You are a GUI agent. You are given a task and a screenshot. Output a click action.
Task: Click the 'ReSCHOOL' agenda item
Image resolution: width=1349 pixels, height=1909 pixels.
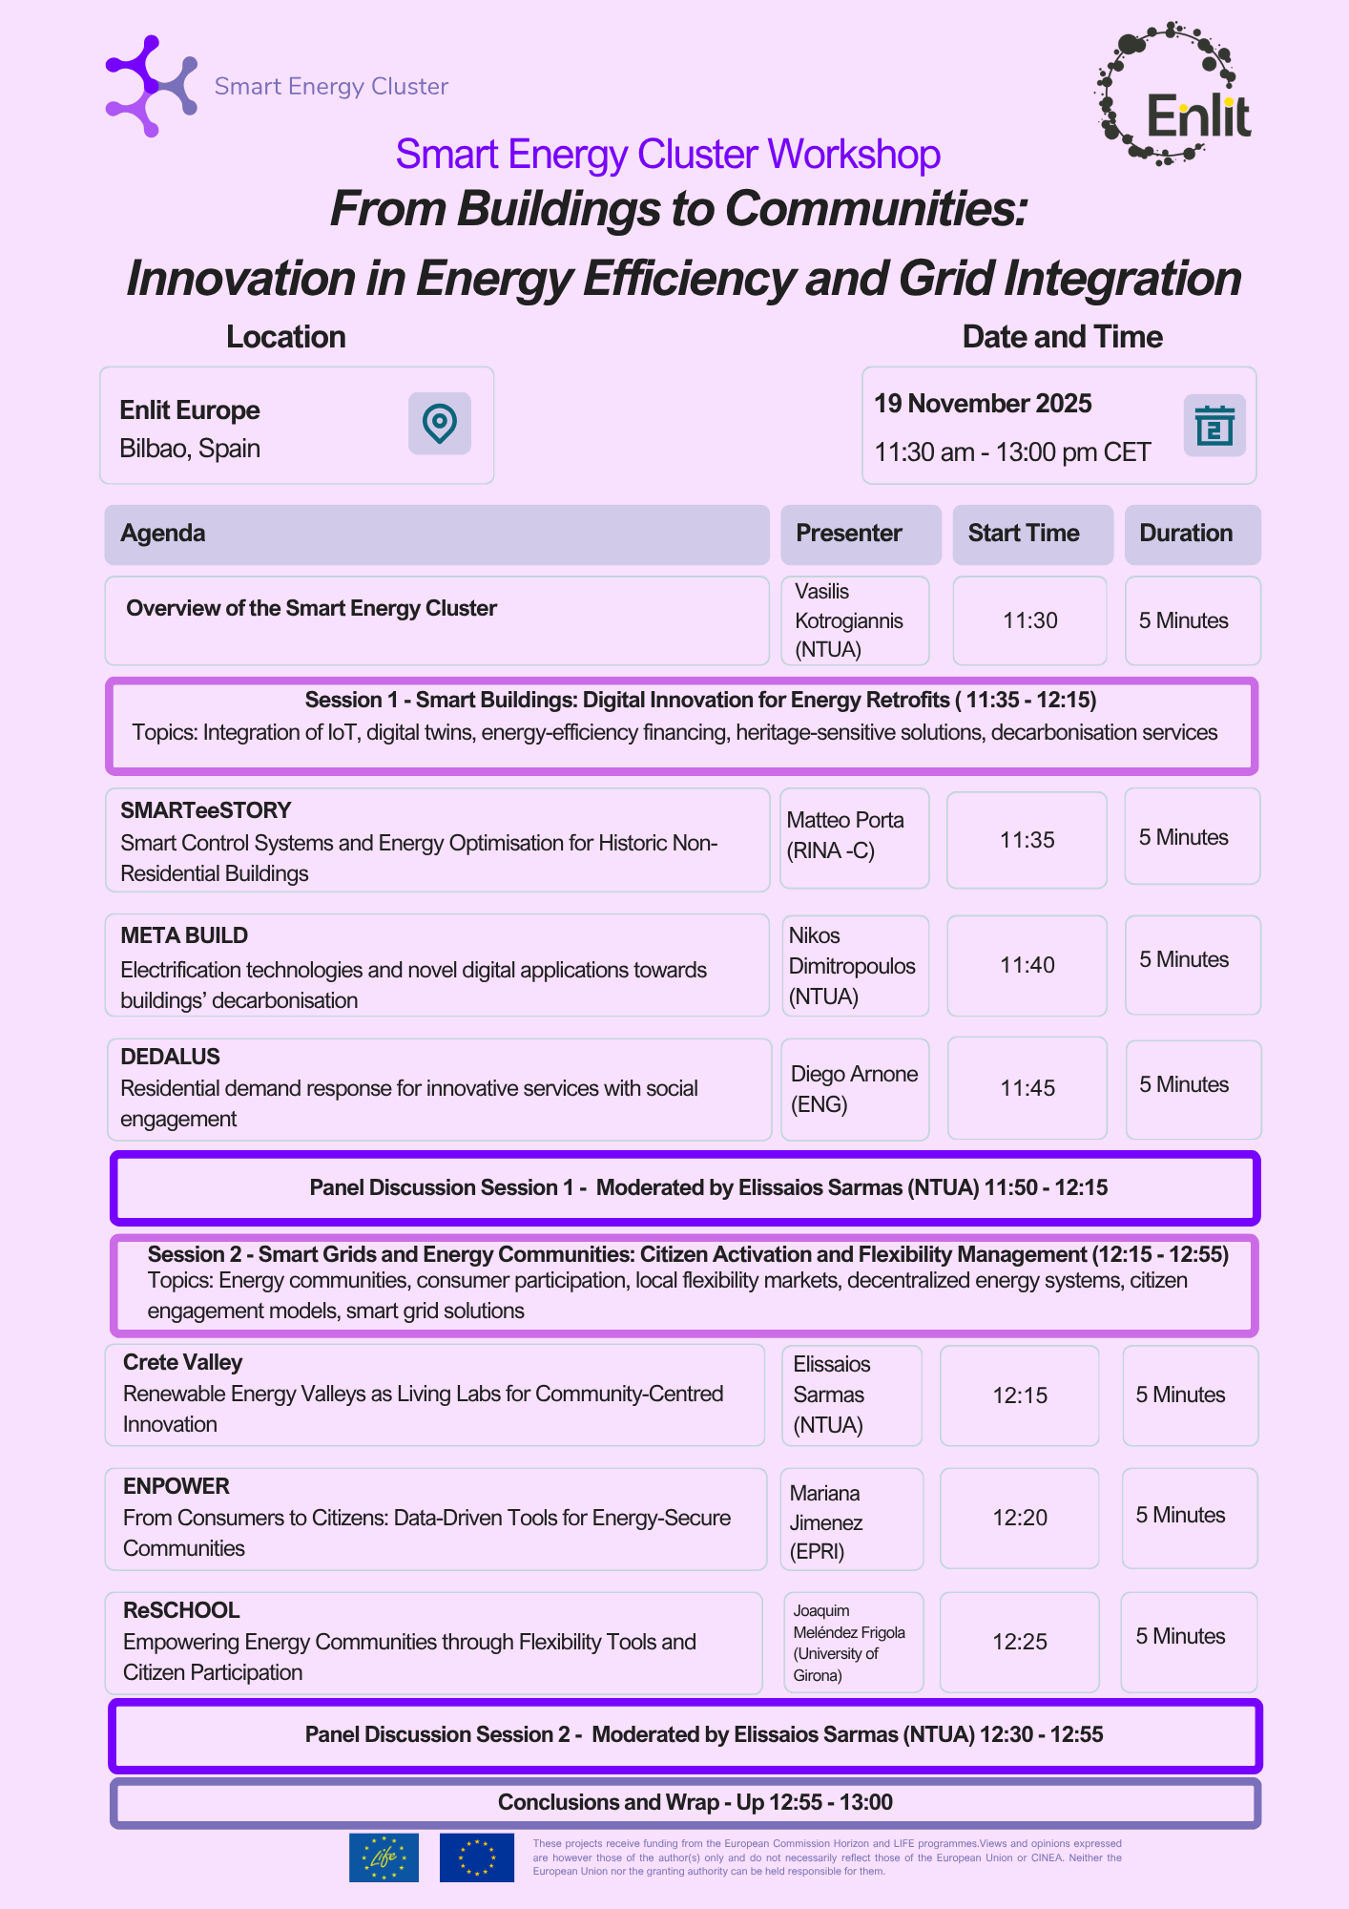point(434,1643)
